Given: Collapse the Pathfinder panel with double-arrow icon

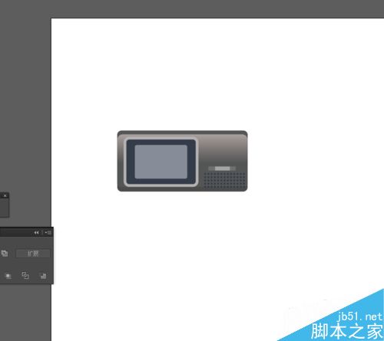Looking at the screenshot, I should [x=36, y=233].
